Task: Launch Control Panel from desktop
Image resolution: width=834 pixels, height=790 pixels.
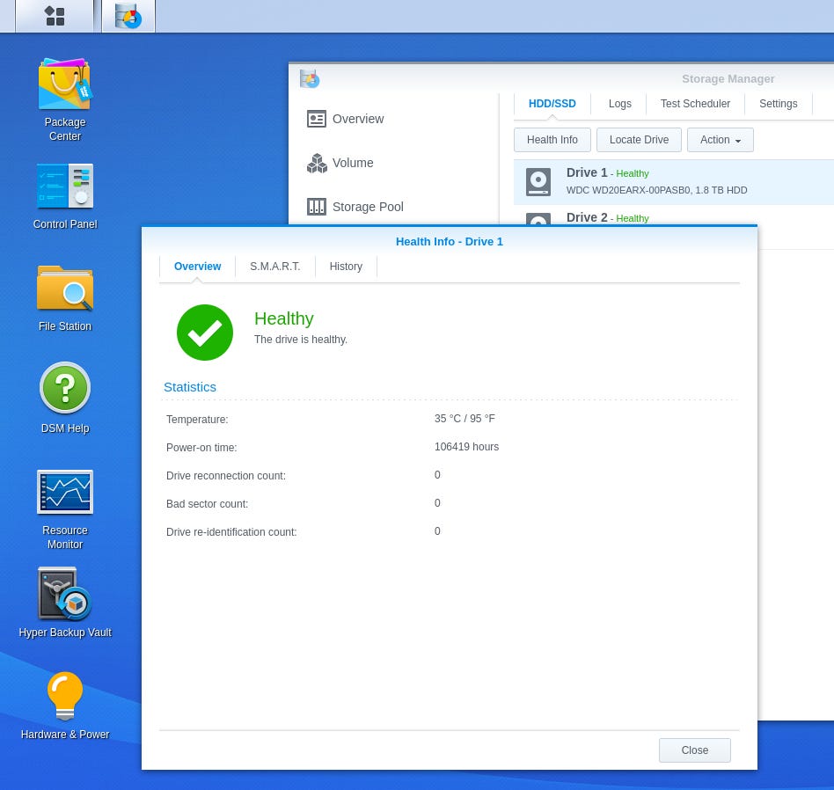Action: (x=65, y=196)
